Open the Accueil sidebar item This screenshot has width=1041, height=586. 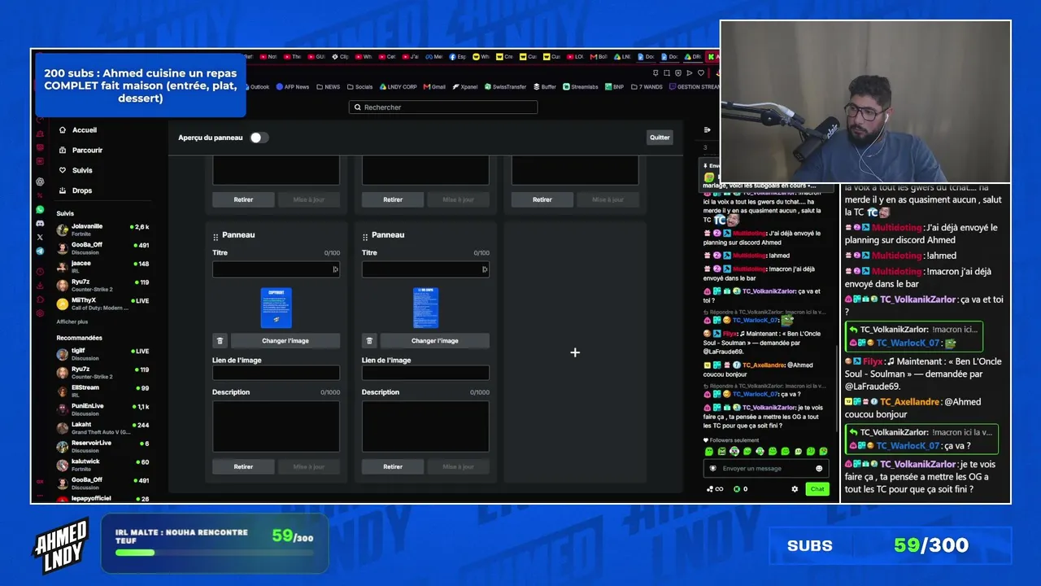pyautogui.click(x=78, y=130)
